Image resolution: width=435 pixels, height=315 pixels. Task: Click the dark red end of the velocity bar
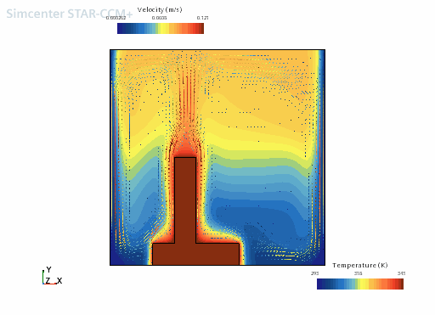201,29
